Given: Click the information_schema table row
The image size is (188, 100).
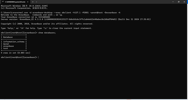Looking at the screenshot, I should 14,42.
